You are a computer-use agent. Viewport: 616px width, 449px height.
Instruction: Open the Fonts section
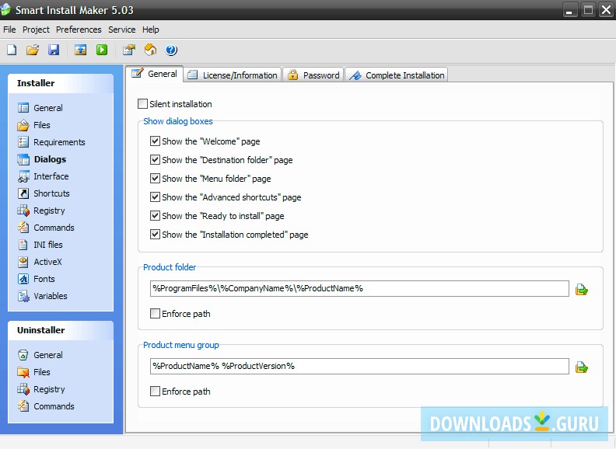coord(36,279)
